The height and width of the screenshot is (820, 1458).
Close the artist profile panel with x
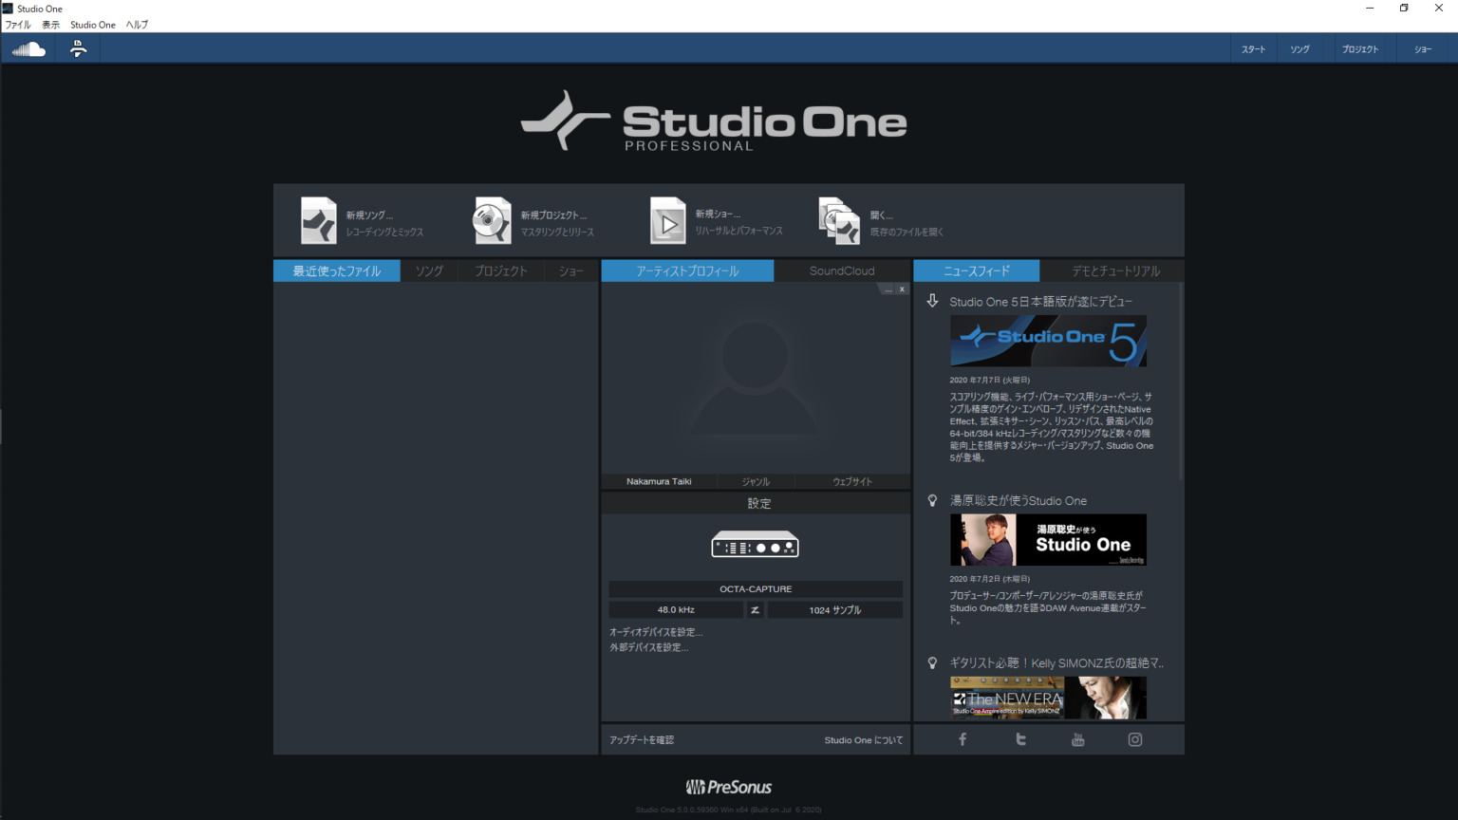(x=902, y=289)
